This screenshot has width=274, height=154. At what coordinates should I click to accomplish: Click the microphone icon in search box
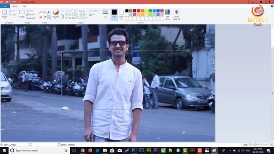pos(66,150)
